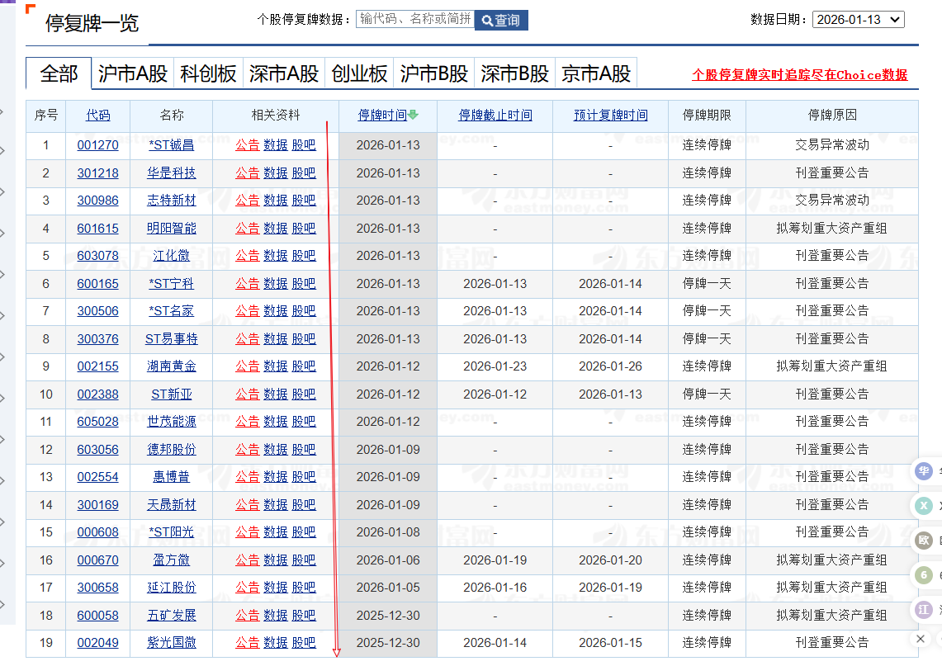Viewport: 942px width, 666px height.
Task: Open the X floating stock badge
Action: (x=923, y=506)
